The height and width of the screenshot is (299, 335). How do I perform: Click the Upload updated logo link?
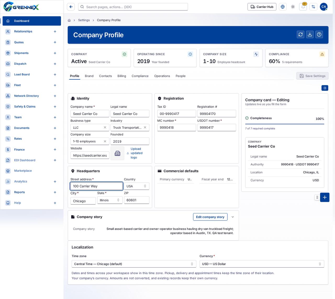coord(137,153)
